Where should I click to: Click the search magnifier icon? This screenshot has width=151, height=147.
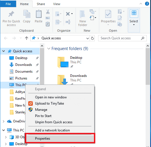click(143, 38)
